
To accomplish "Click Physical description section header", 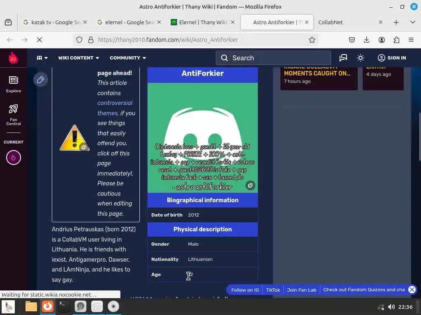I will click(202, 229).
